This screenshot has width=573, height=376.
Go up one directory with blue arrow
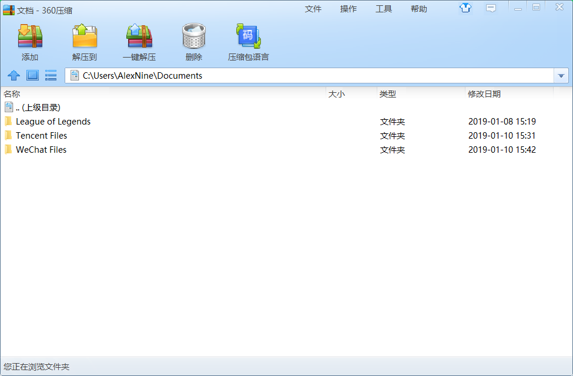coord(14,75)
